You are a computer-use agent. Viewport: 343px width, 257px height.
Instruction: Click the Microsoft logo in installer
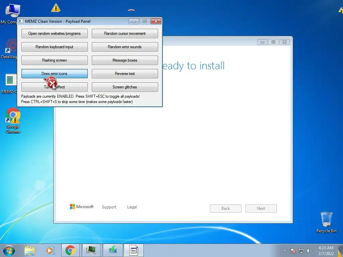coord(82,207)
